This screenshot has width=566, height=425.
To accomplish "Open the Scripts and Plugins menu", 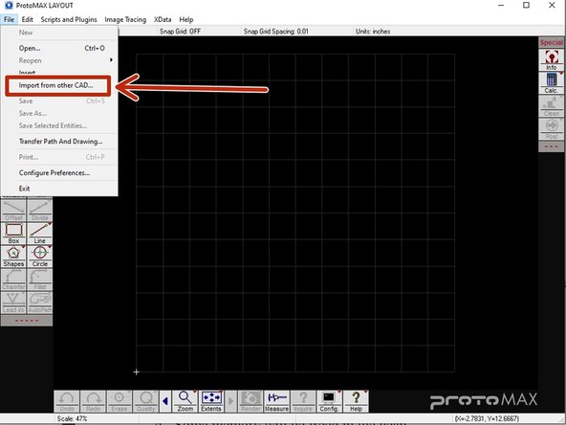I will [69, 19].
